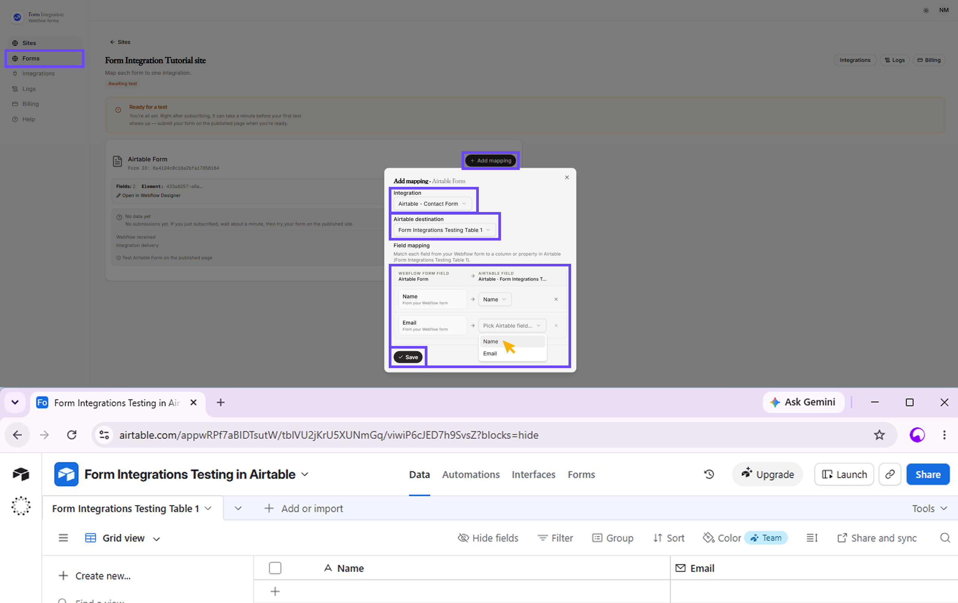Click the Form Integration logo icon
The height and width of the screenshot is (603, 958).
coord(17,17)
